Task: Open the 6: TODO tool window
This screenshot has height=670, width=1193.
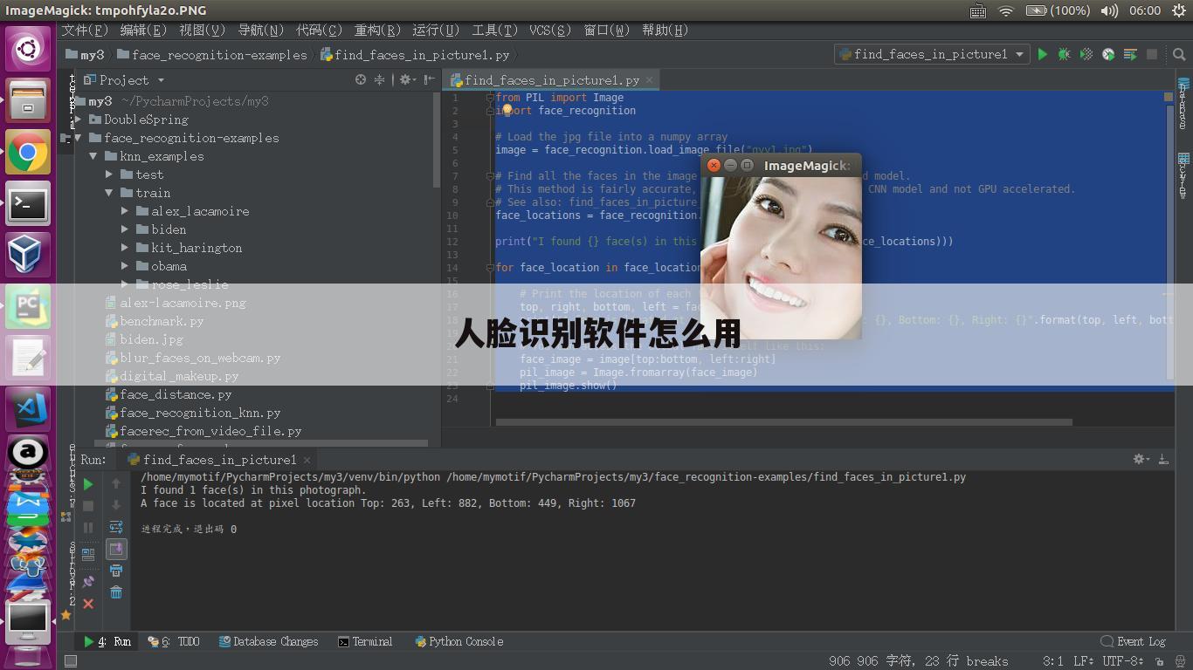Action: [174, 641]
